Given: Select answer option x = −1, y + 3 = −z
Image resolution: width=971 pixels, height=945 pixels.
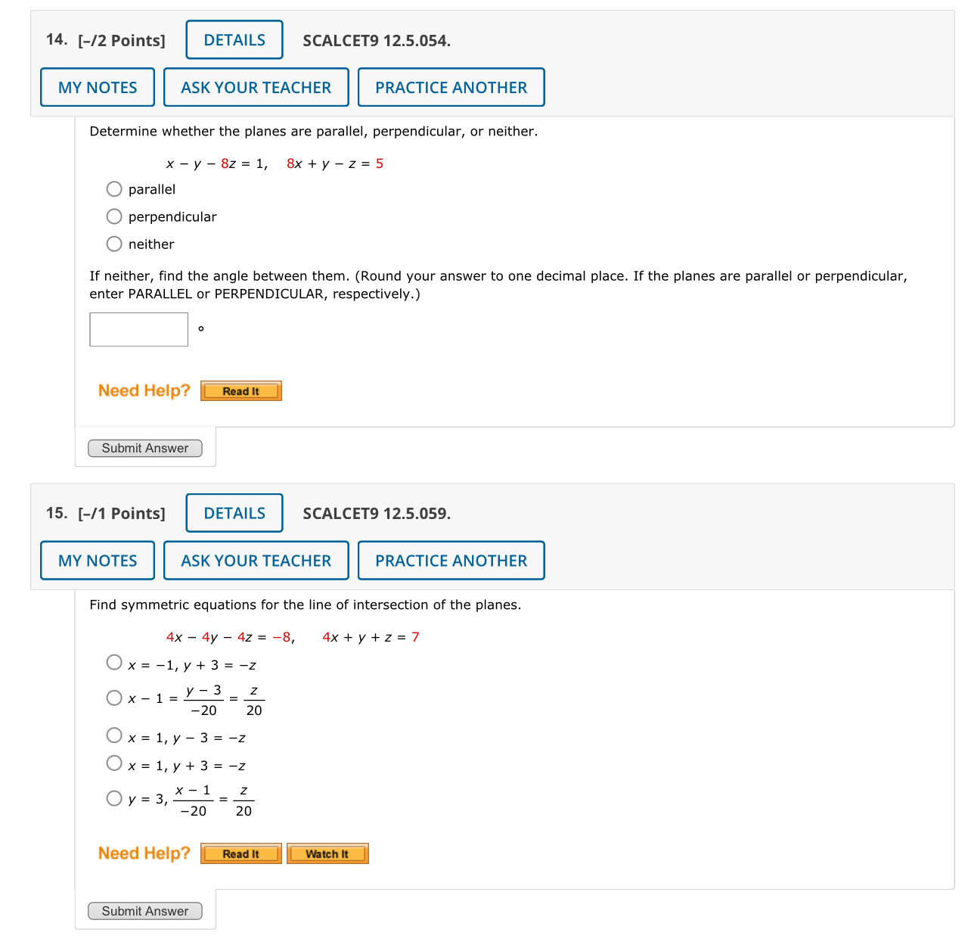Looking at the screenshot, I should coord(114,662).
